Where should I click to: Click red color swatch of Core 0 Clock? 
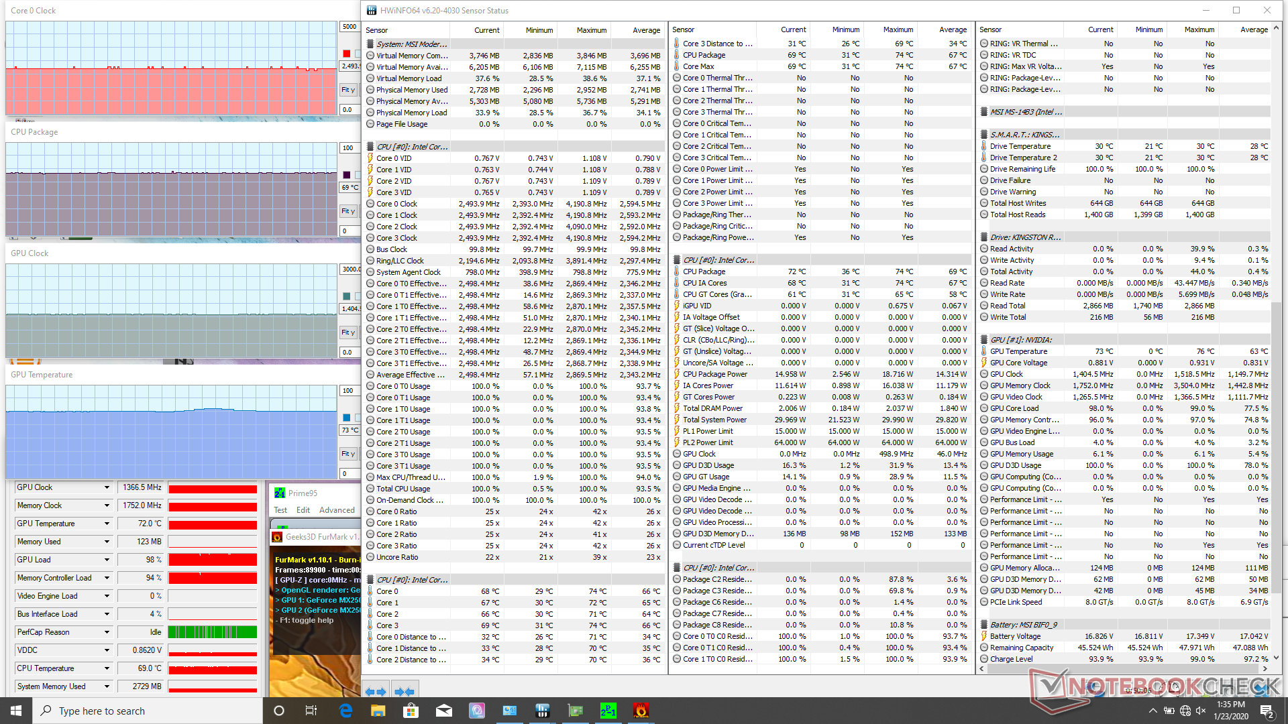point(347,54)
